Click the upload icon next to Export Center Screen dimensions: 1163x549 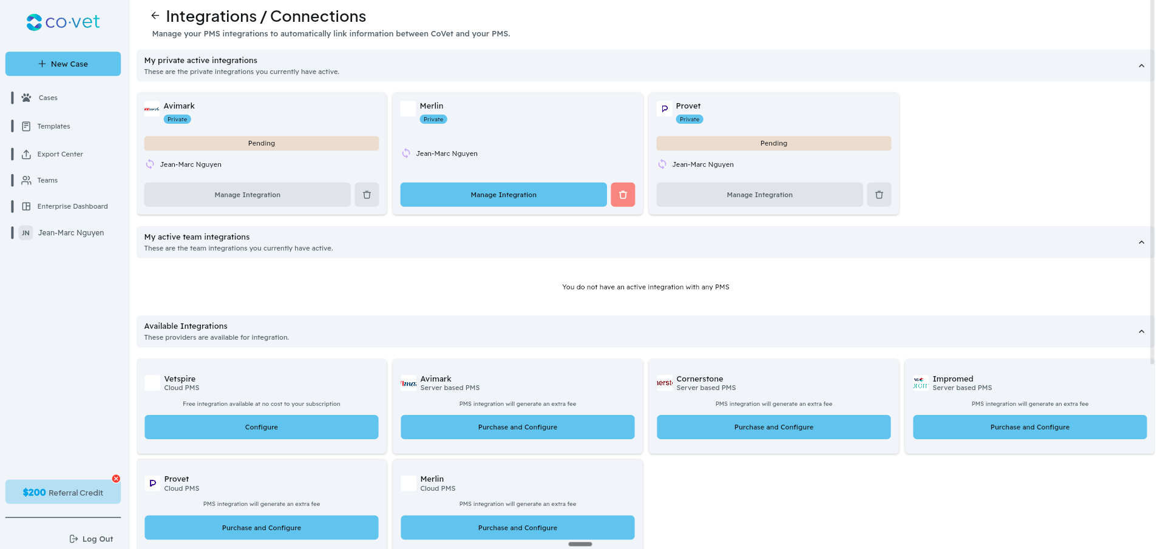(x=26, y=154)
